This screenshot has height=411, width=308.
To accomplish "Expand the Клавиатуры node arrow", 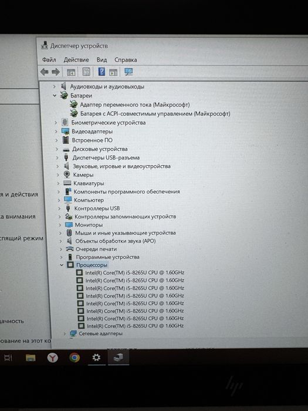I will [x=59, y=183].
